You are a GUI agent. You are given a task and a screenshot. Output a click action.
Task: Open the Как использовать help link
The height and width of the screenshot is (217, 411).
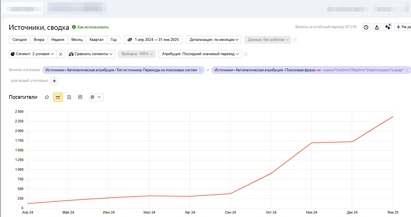[93, 27]
